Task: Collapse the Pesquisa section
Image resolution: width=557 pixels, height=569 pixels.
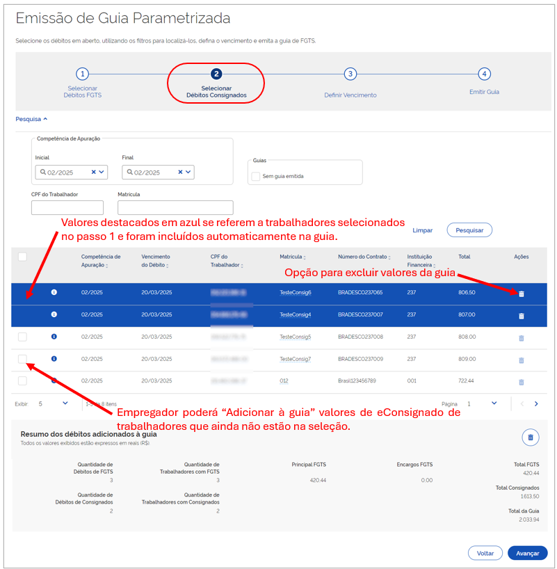Action: pos(31,119)
